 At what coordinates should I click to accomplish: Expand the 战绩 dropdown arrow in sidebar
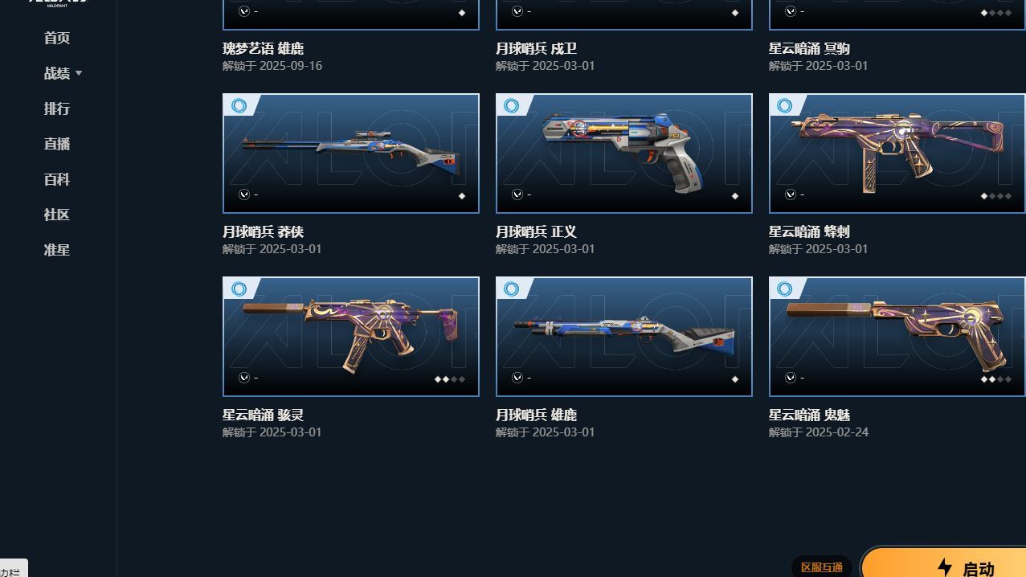[79, 73]
